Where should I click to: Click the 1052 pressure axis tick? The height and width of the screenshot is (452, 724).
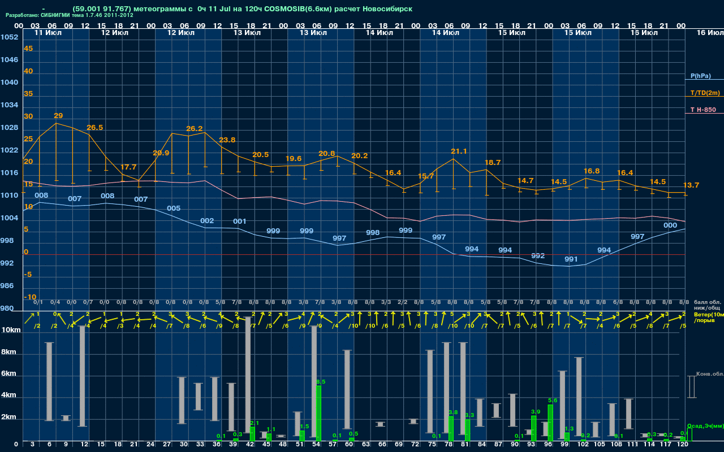9,37
